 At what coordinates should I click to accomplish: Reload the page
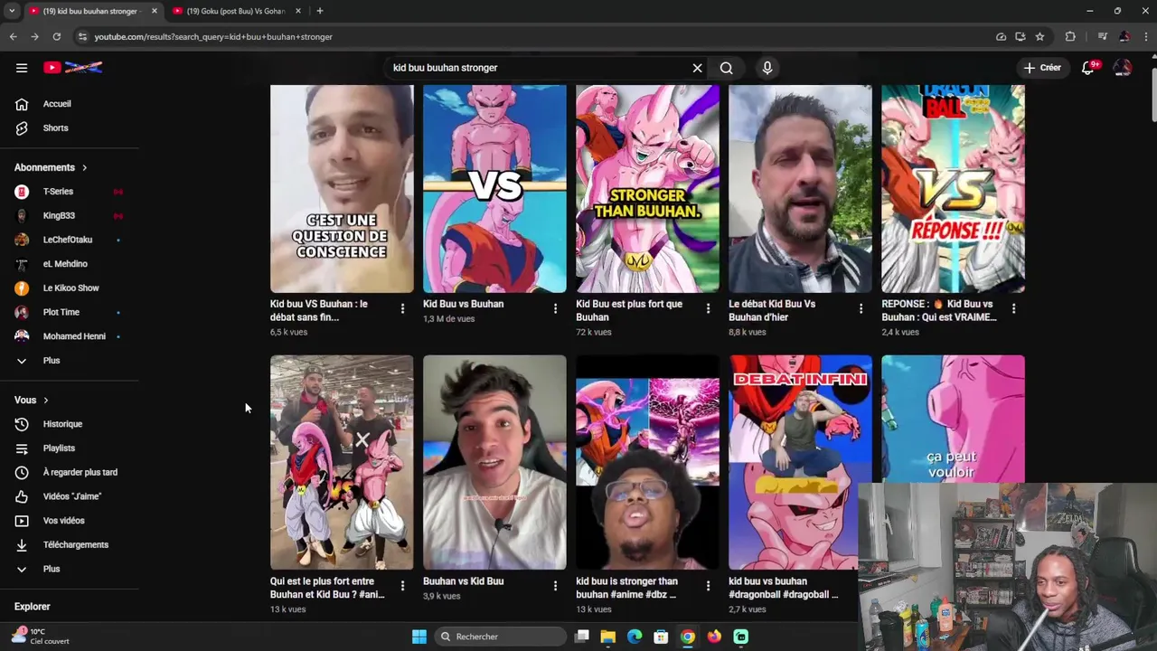point(56,36)
